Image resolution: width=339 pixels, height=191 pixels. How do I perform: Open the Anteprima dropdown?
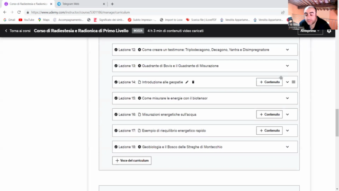[x=310, y=31]
